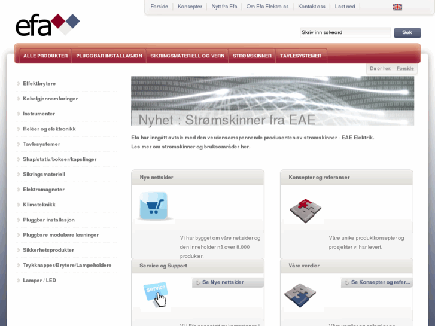The width and height of the screenshot is (435, 326).
Task: Open Lamper / LED category
Action: pyautogui.click(x=39, y=281)
